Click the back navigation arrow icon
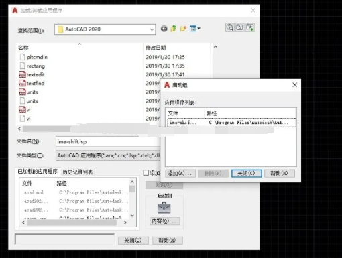This screenshot has width=342, height=258. point(164,29)
